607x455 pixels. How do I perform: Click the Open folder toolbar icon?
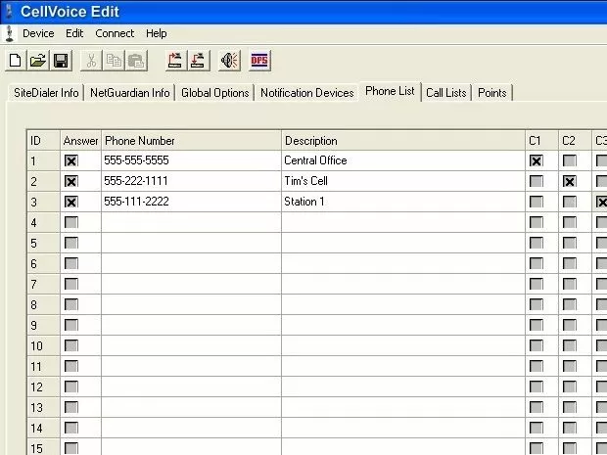(x=37, y=61)
